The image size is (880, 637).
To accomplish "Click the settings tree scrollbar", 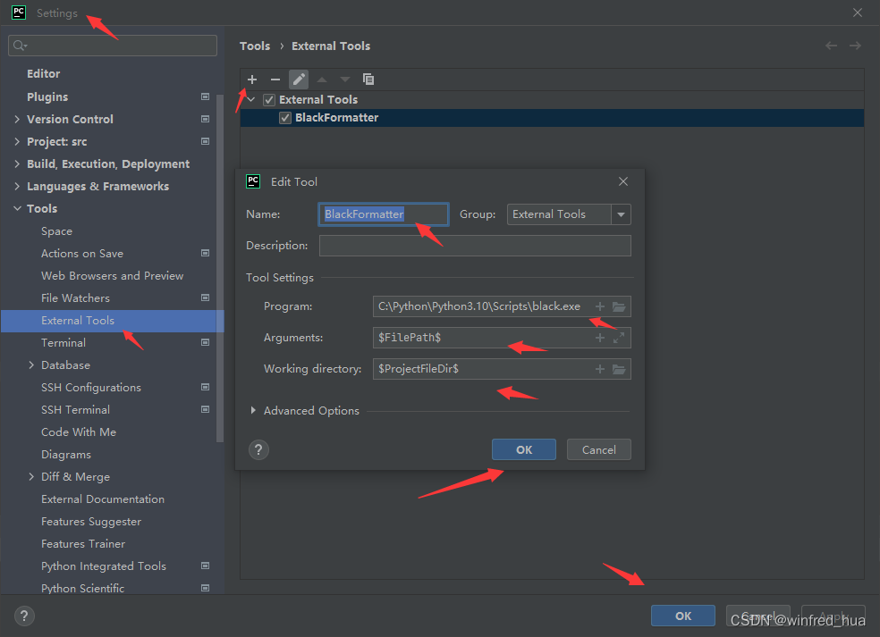I will (220, 269).
